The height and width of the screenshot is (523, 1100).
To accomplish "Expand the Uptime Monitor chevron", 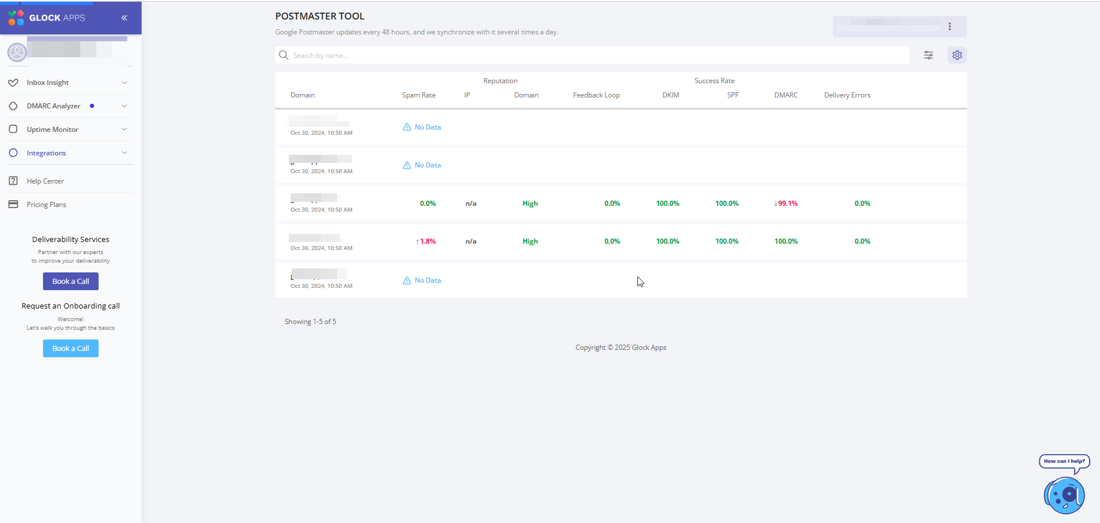I will click(124, 130).
